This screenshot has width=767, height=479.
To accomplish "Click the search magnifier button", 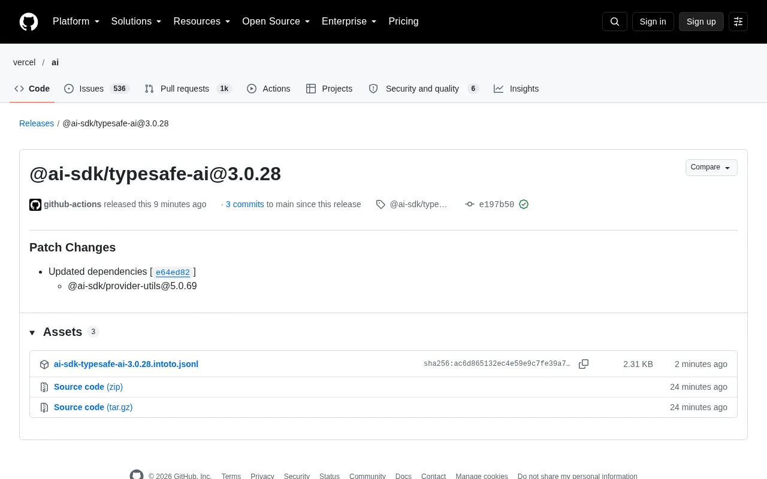I will click(615, 22).
